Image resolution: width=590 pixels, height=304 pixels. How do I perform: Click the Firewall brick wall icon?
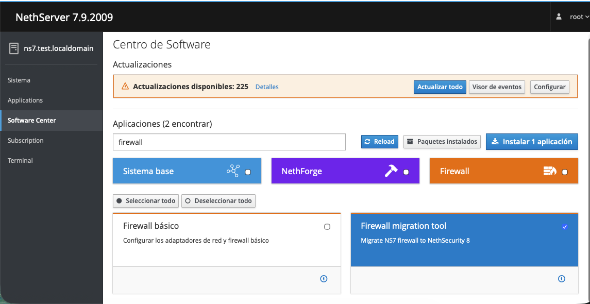(x=550, y=171)
